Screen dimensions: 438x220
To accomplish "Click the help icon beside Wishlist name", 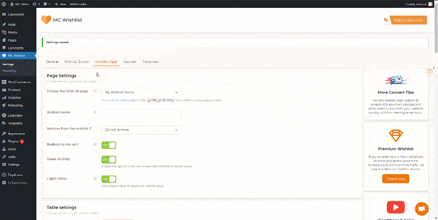I will click(x=95, y=112).
